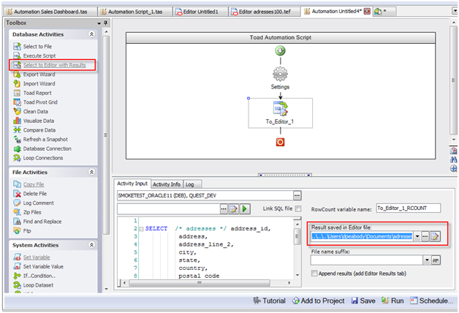Click the red stop node of script
The image size is (459, 313).
[x=280, y=143]
